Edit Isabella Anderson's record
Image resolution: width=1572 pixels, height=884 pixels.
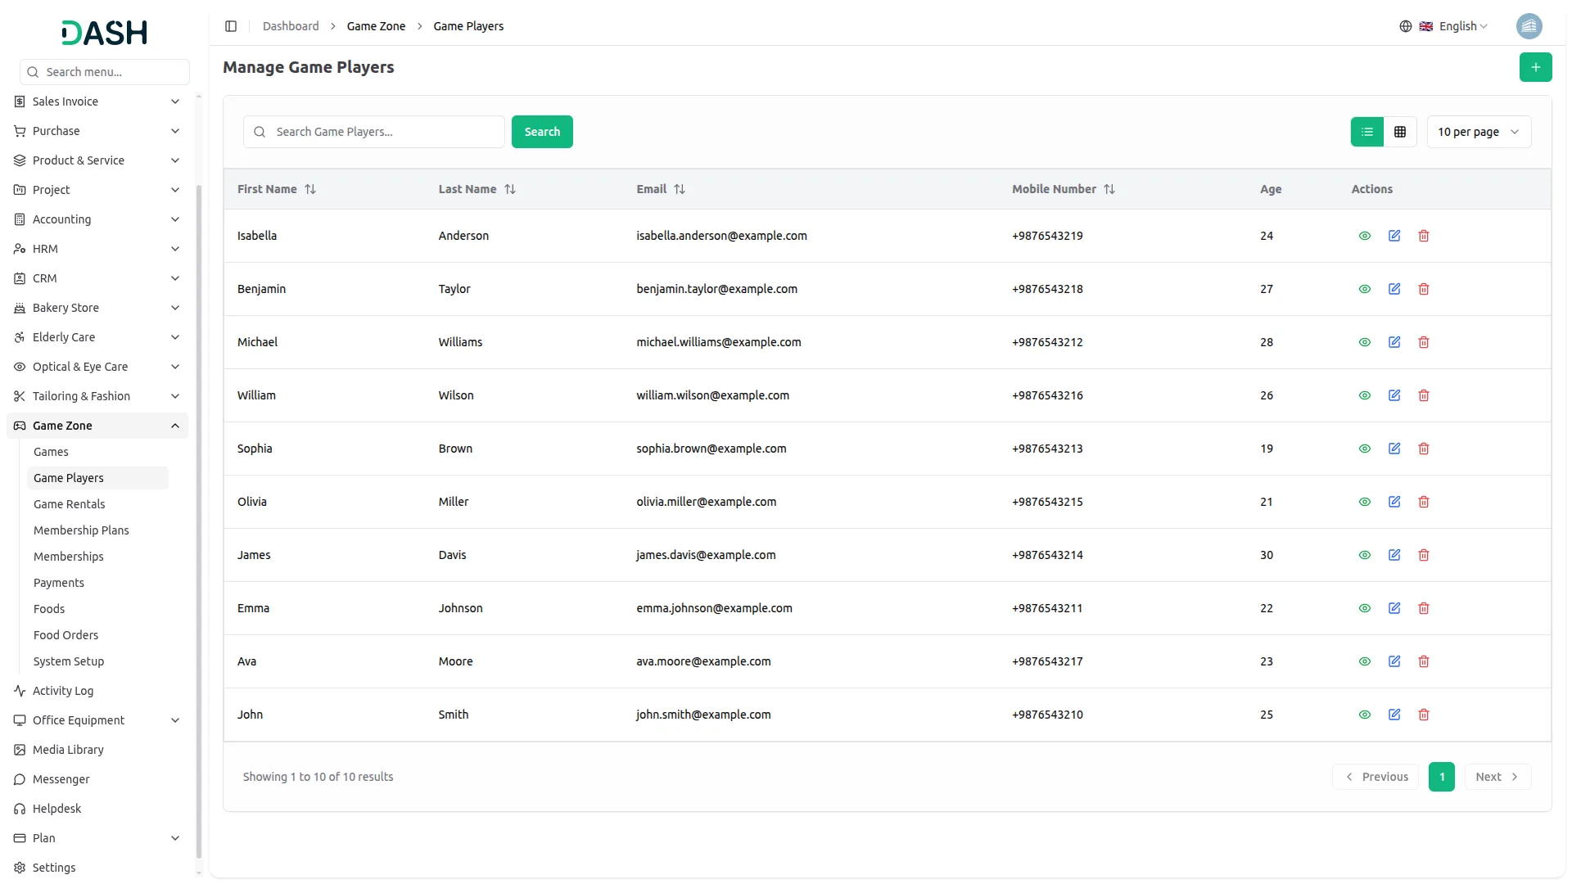(x=1394, y=236)
